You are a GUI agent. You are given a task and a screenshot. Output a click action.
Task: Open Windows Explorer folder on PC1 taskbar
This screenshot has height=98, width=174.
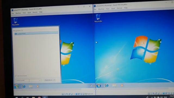[x=31, y=87]
